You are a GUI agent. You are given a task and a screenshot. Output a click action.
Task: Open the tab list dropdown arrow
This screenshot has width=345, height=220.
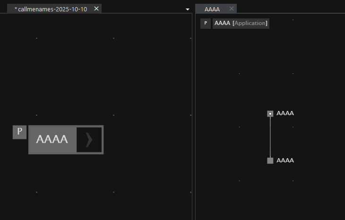[188, 9]
